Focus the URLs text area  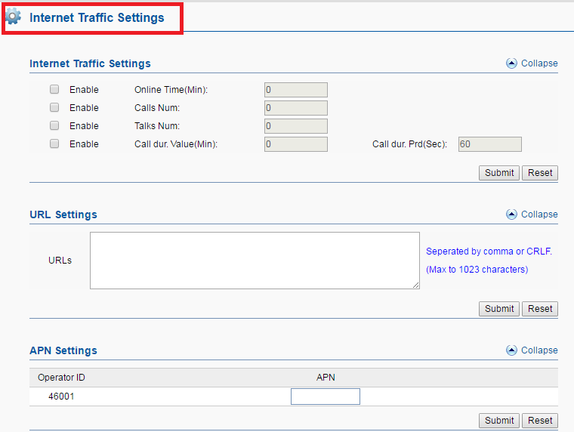click(255, 261)
